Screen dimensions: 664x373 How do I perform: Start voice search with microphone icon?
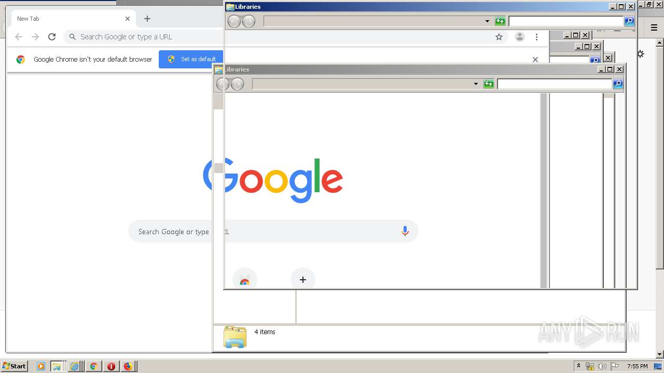405,232
